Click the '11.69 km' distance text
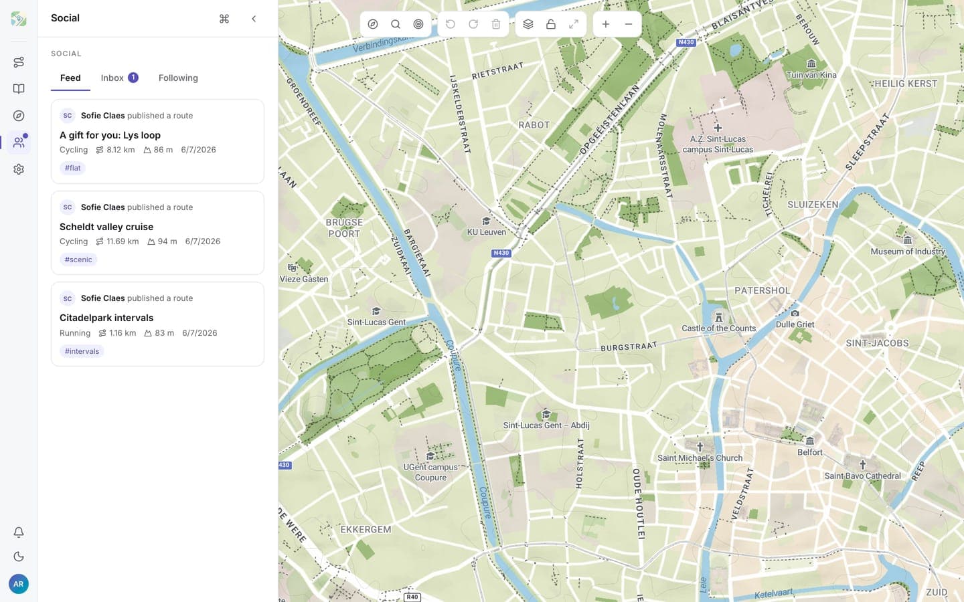 point(123,241)
